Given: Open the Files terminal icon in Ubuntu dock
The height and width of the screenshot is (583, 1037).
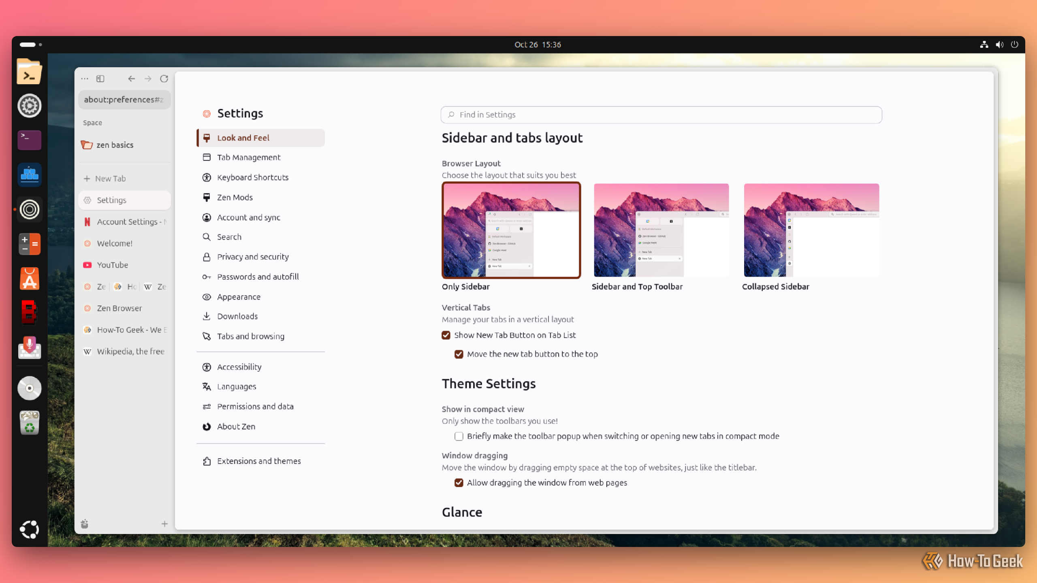Looking at the screenshot, I should tap(29, 72).
